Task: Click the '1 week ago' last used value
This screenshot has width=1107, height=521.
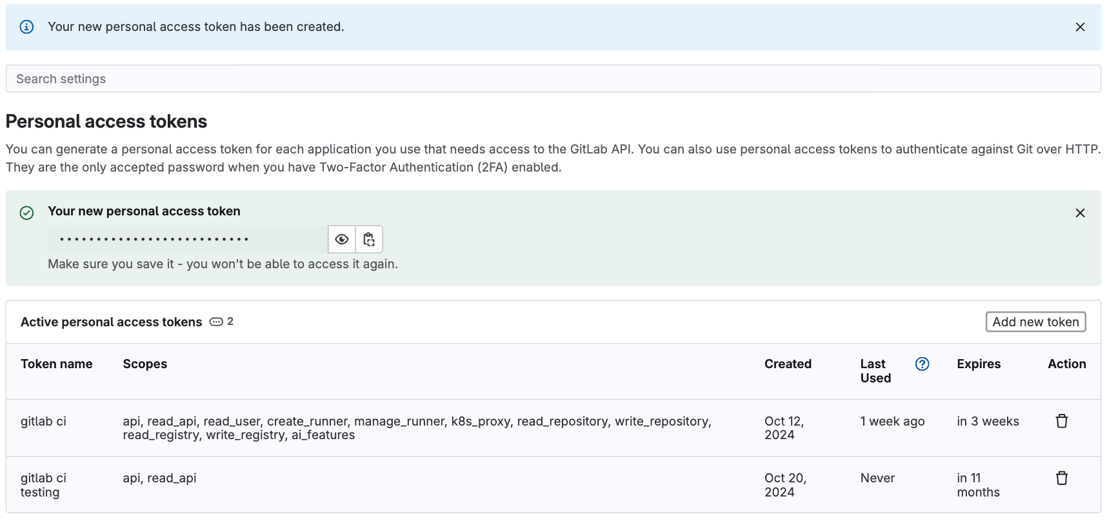Action: click(x=892, y=421)
